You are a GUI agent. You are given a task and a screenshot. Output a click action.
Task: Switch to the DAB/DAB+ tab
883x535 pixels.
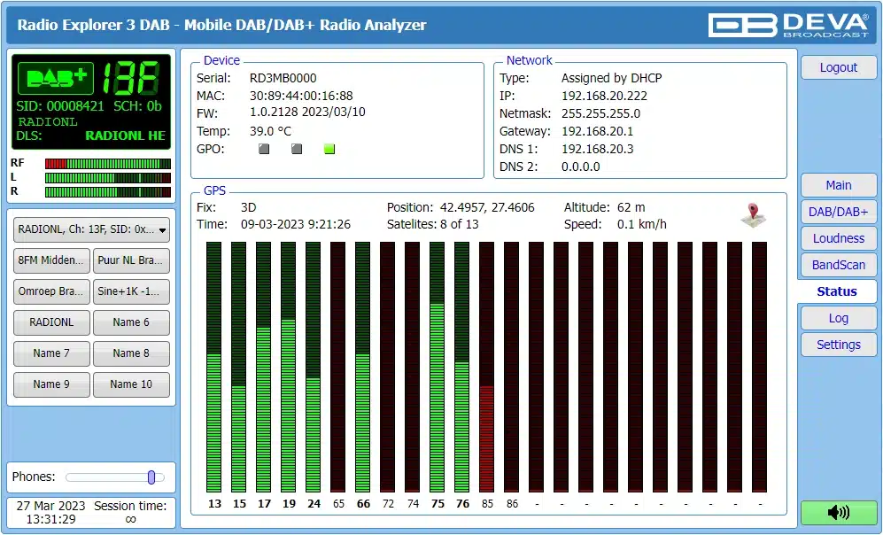pyautogui.click(x=839, y=212)
